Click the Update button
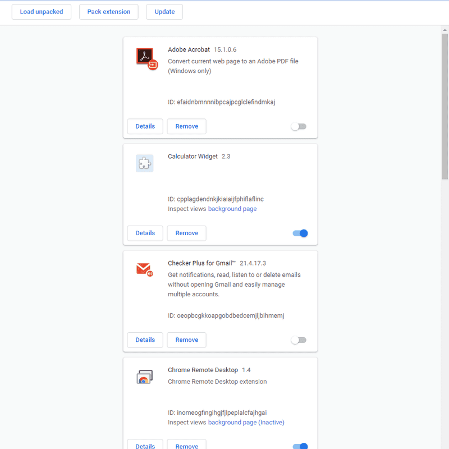 (164, 12)
